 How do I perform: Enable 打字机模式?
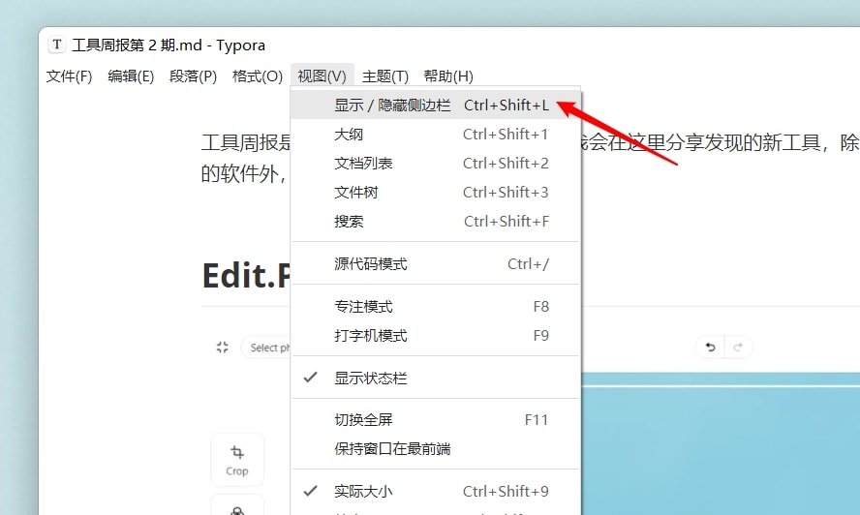[x=436, y=335]
